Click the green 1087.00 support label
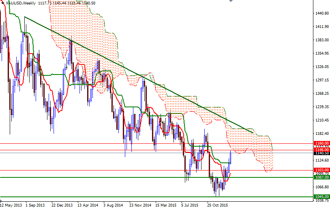 tap(322, 177)
